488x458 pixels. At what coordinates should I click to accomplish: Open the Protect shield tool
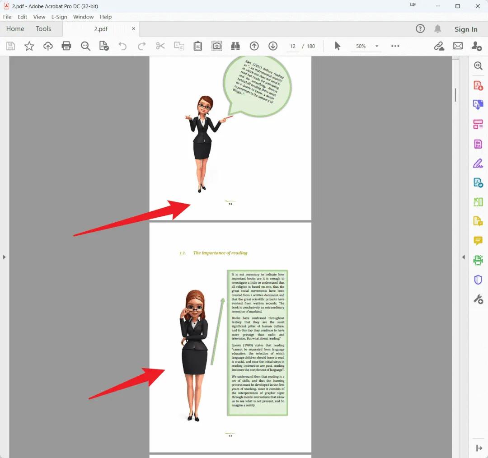pos(478,280)
